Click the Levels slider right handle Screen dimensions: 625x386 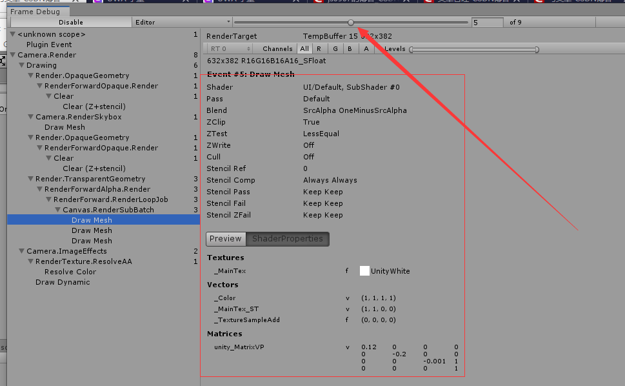537,50
